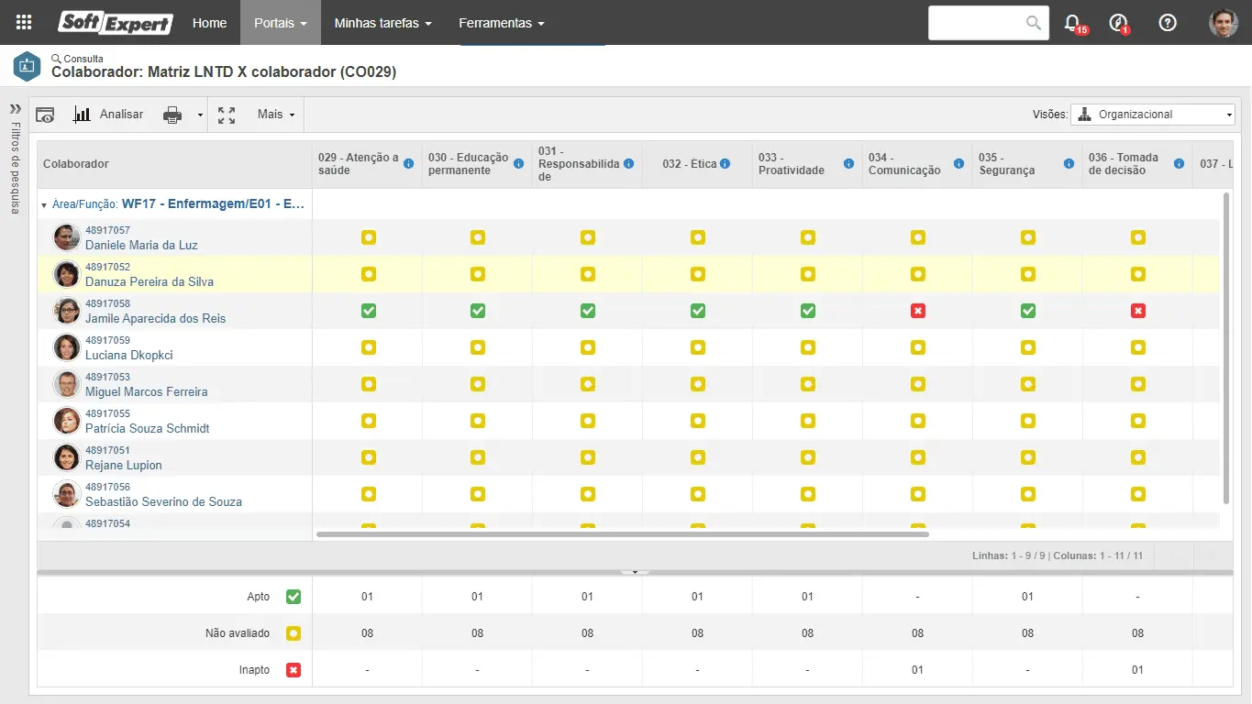The width and height of the screenshot is (1252, 704).
Task: Click info icon for 029 - Atenção a saúde
Action: tap(409, 164)
